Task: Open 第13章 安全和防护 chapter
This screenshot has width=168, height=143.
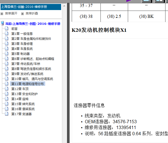Action: (25, 94)
